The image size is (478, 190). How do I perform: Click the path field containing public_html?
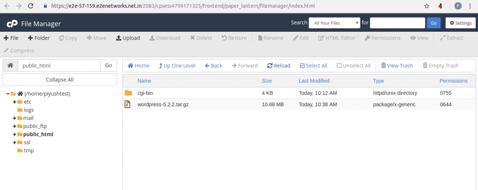pyautogui.click(x=59, y=65)
